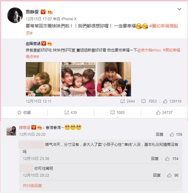Viewport: 188px width, 193px height.
Task: Click the membership crown icon beside 贾静雯
Action: pyautogui.click(x=50, y=12)
